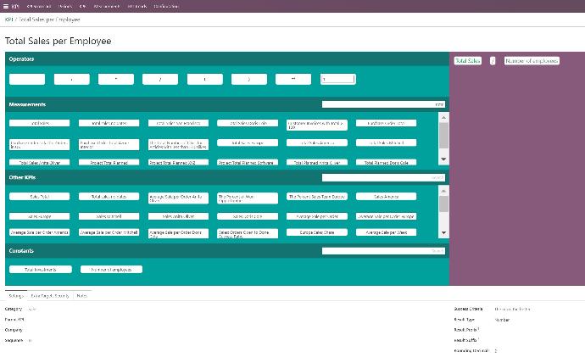This screenshot has height=363, width=585.
Task: Insert the multiply (*) operator
Action: click(x=116, y=79)
